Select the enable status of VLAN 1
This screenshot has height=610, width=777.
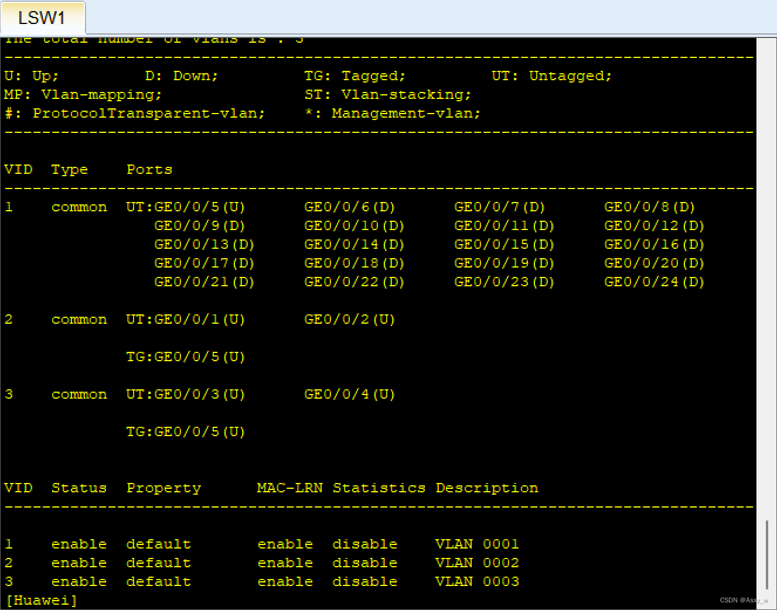click(79, 544)
